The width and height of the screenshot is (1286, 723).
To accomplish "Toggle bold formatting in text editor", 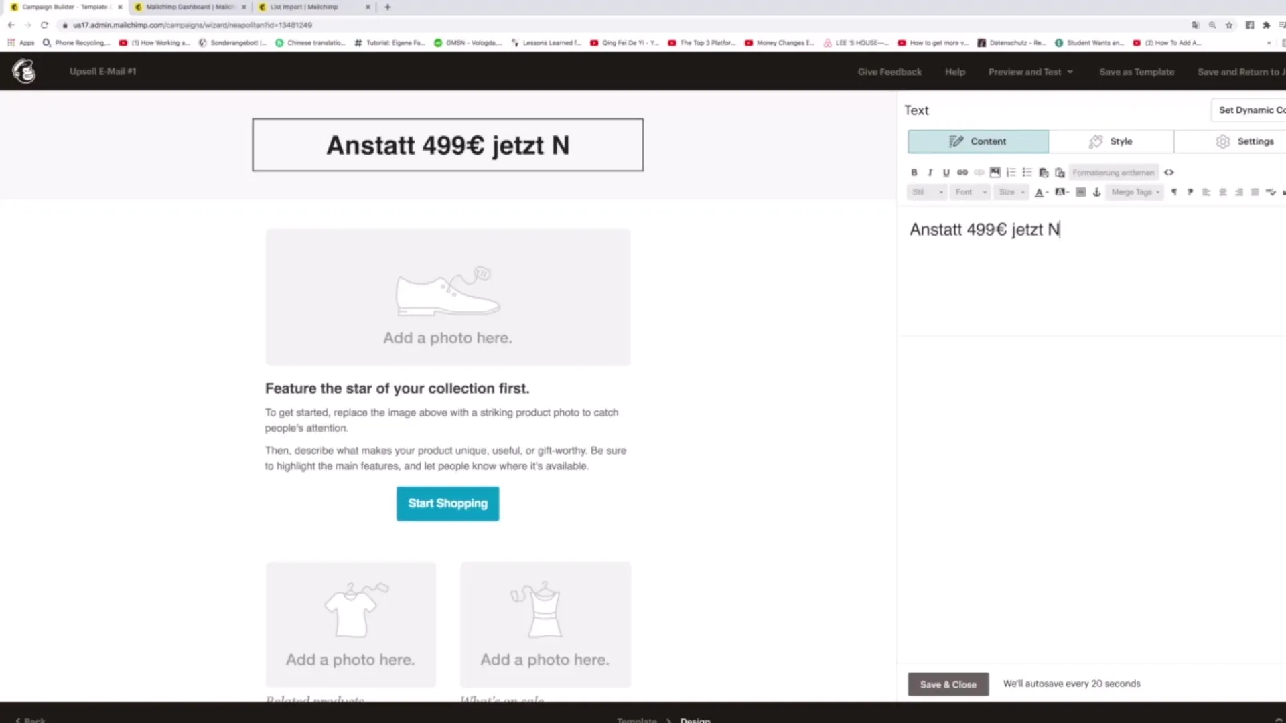I will pos(914,172).
